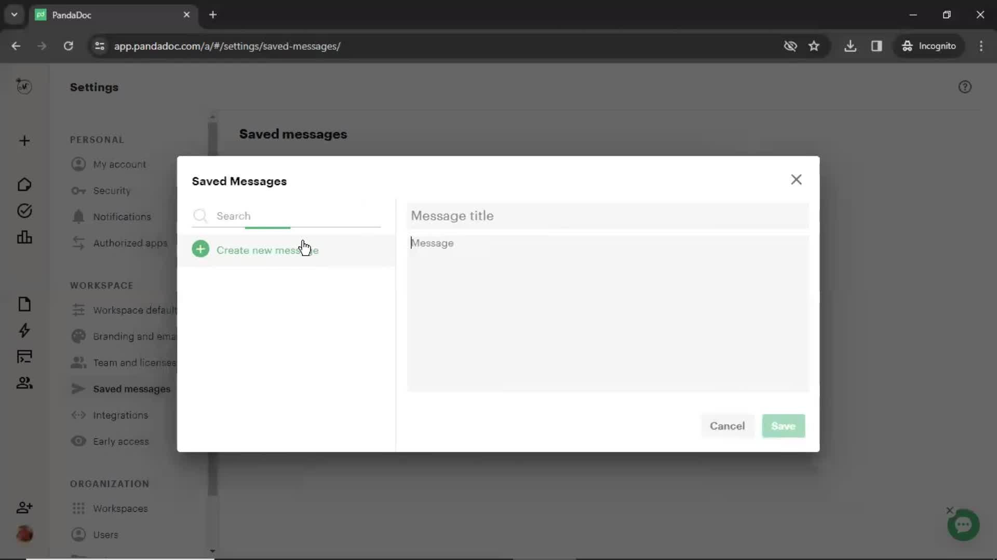Click the team/contacts icon in sidebar
The width and height of the screenshot is (997, 560).
[x=24, y=382]
